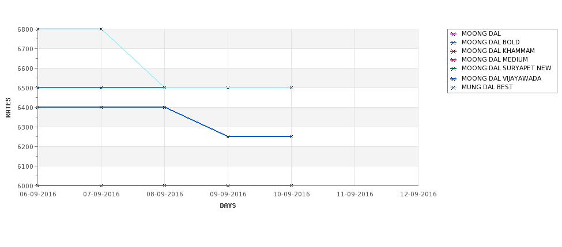The width and height of the screenshot is (562, 247).
Task: Click the 6250 data point on 09-09-2016
Action: [x=228, y=136]
